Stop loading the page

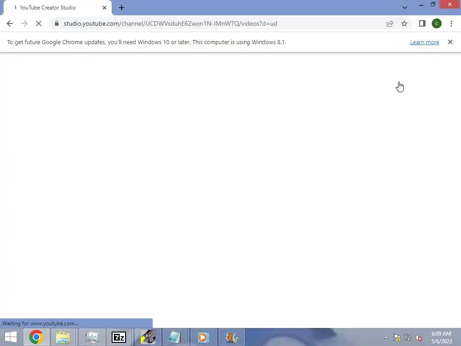click(39, 23)
